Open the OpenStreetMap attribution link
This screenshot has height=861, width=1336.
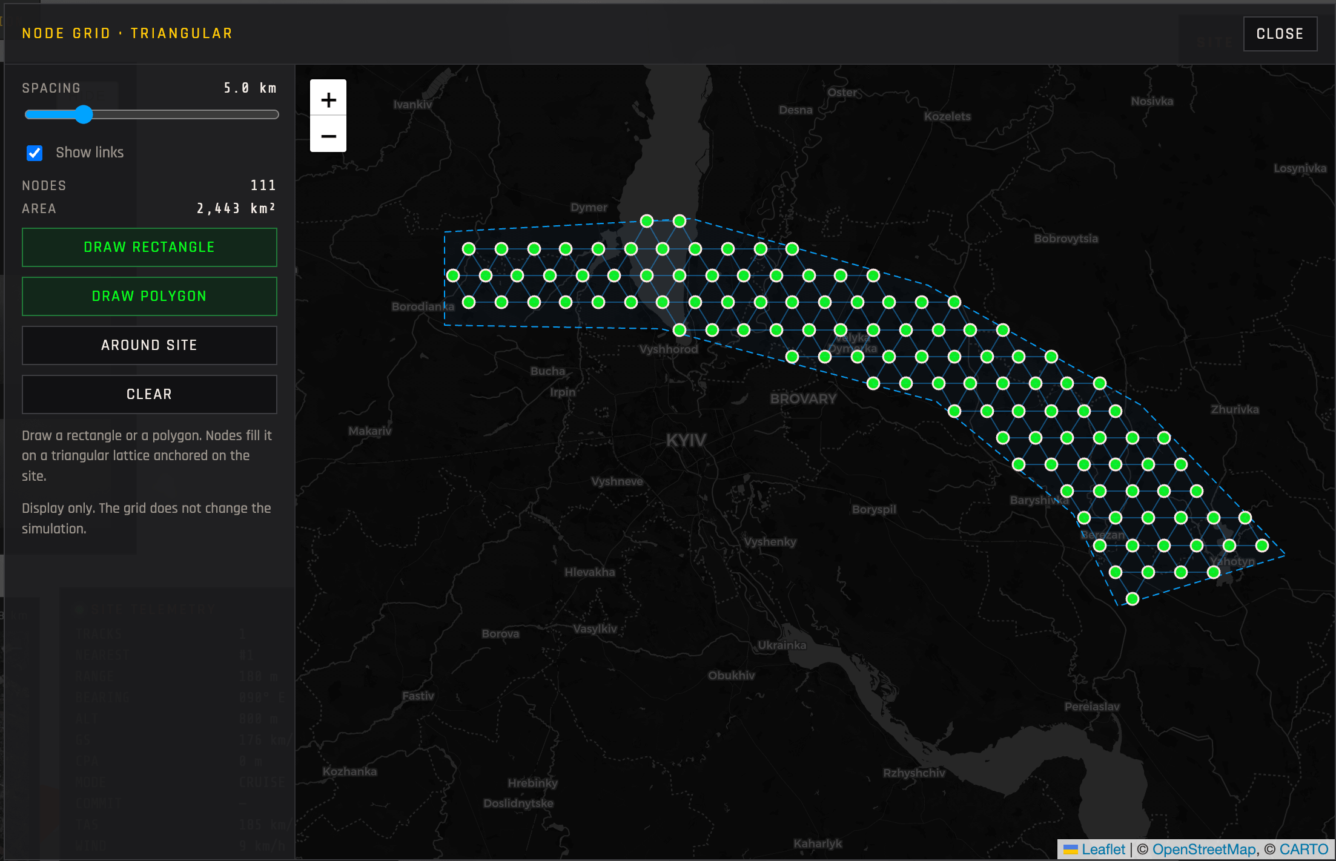click(x=1204, y=849)
